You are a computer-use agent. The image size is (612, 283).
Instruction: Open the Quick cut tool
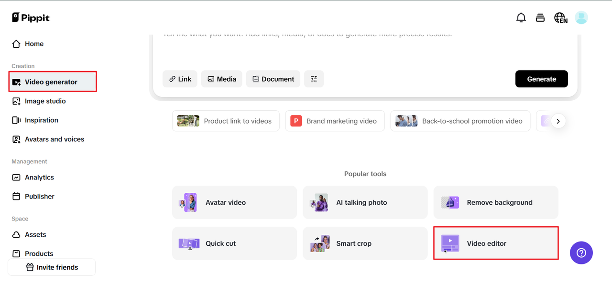tap(234, 243)
